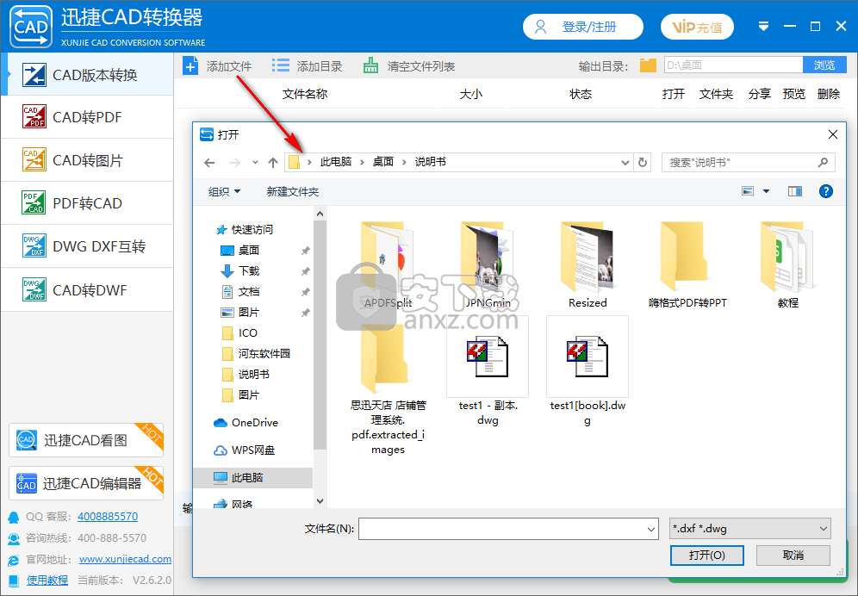Select 快速访问 in navigation tree
This screenshot has height=596, width=858.
tap(245, 229)
